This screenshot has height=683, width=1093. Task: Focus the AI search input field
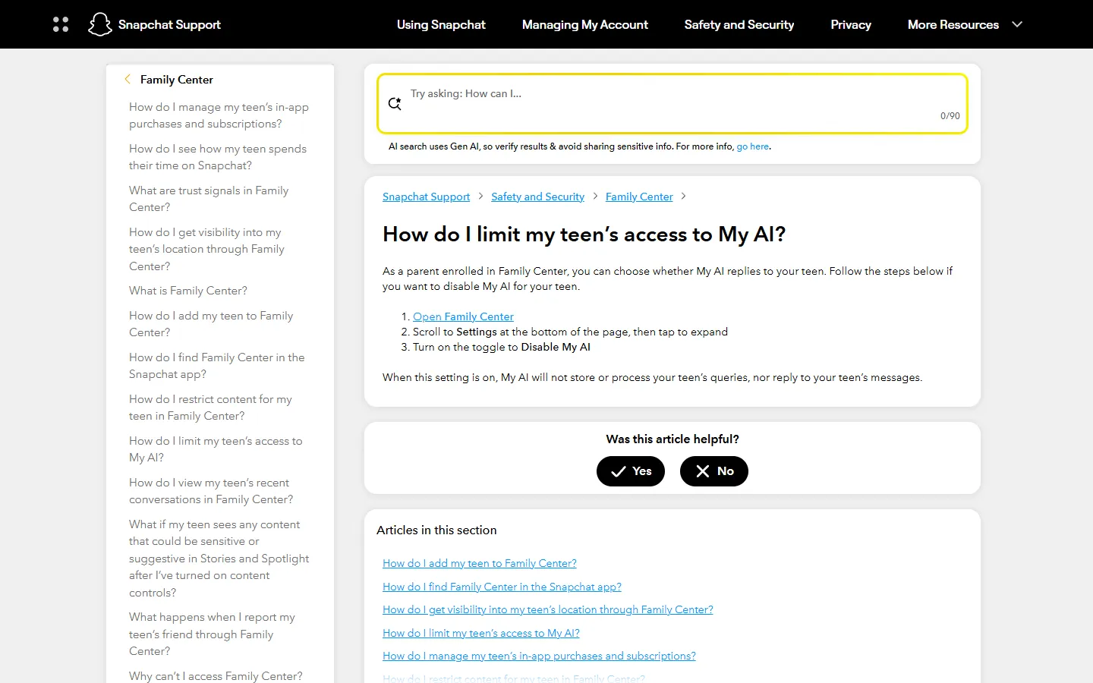pos(672,103)
